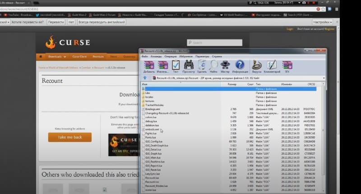This screenshot has width=361, height=194.
Task: Click the Добавить (Add) toolbar icon
Action: pos(149,66)
